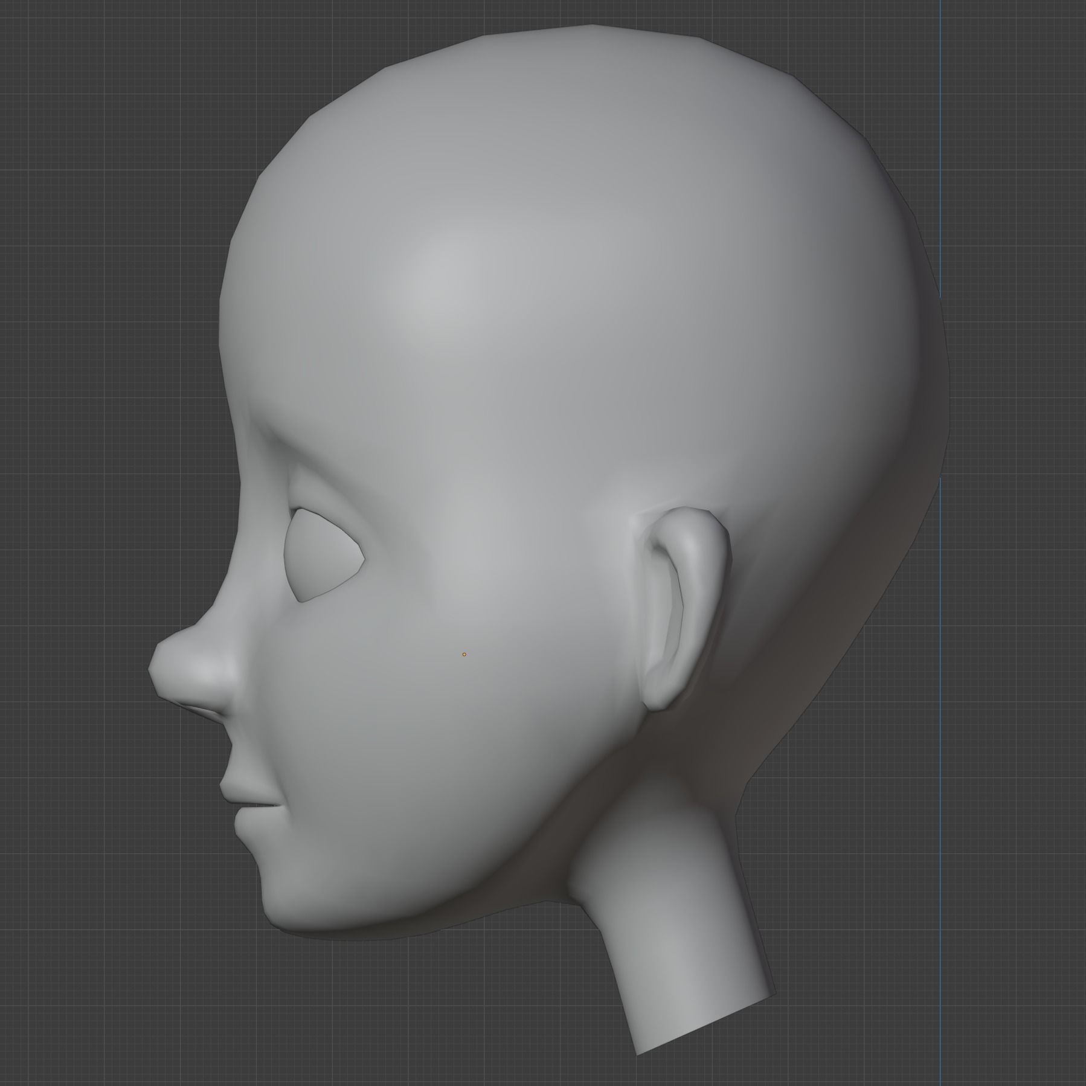Click the eye socket of the head

point(323,556)
